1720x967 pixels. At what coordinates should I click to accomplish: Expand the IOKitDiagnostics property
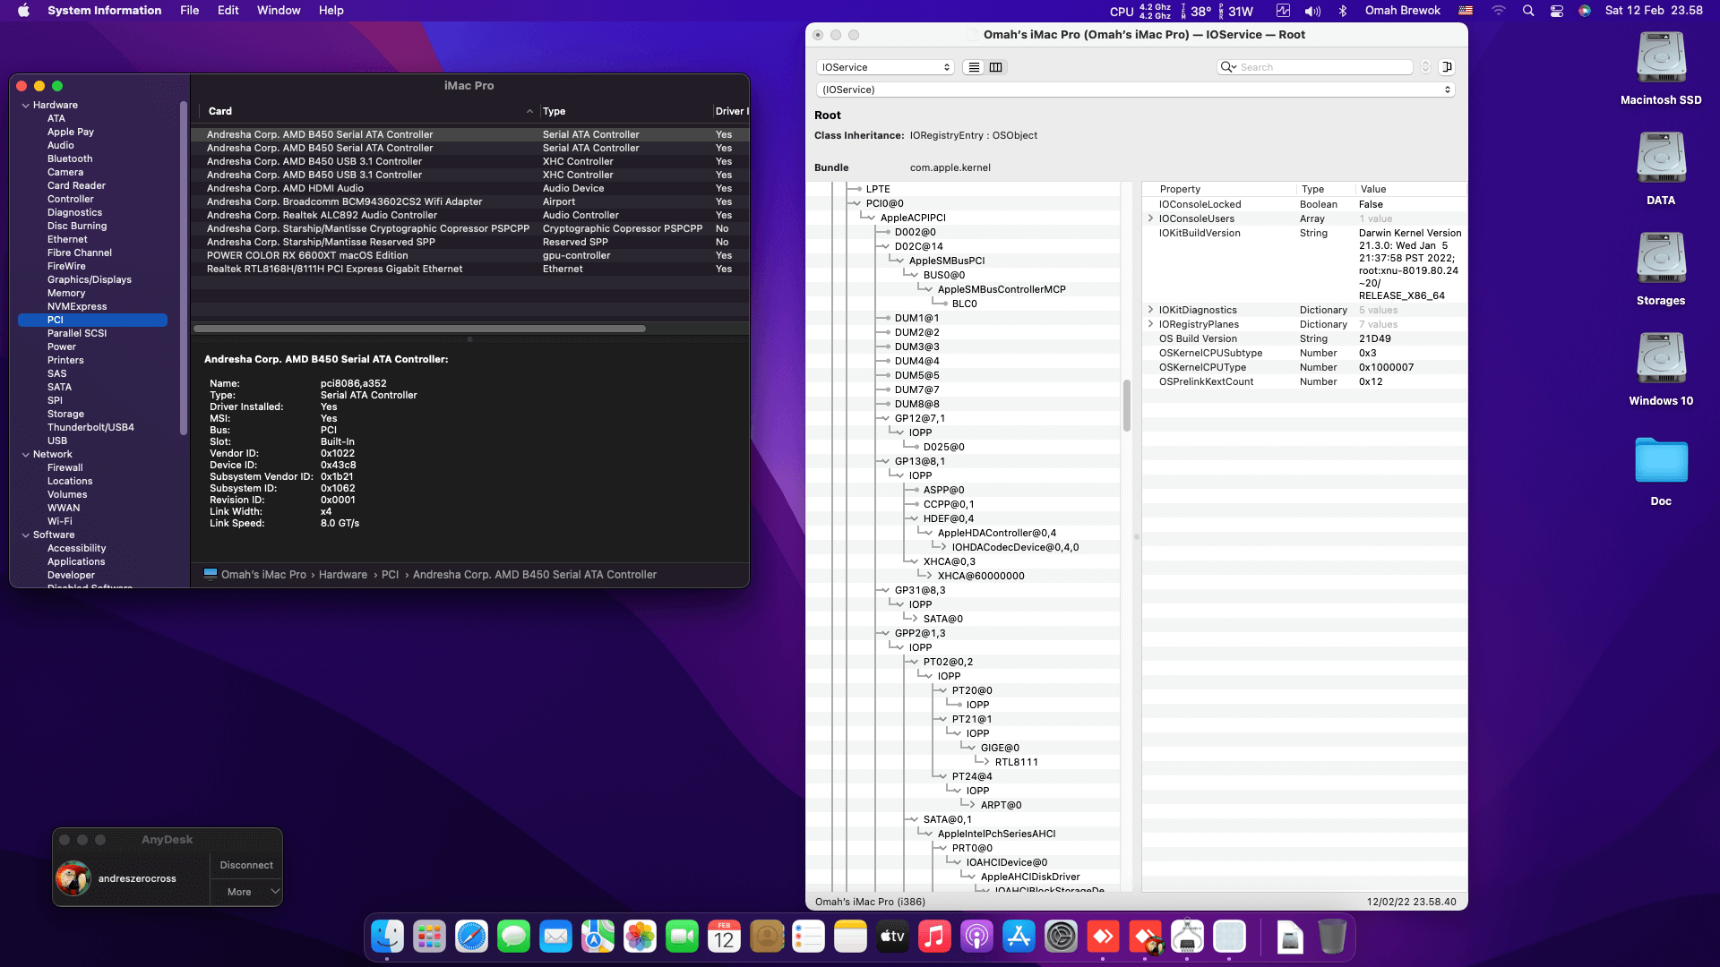tap(1150, 310)
